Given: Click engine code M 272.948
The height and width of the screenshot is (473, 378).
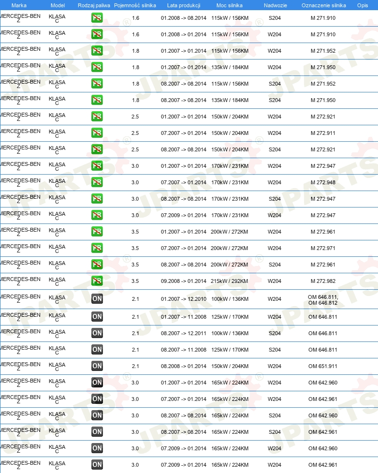Looking at the screenshot, I should [x=323, y=182].
